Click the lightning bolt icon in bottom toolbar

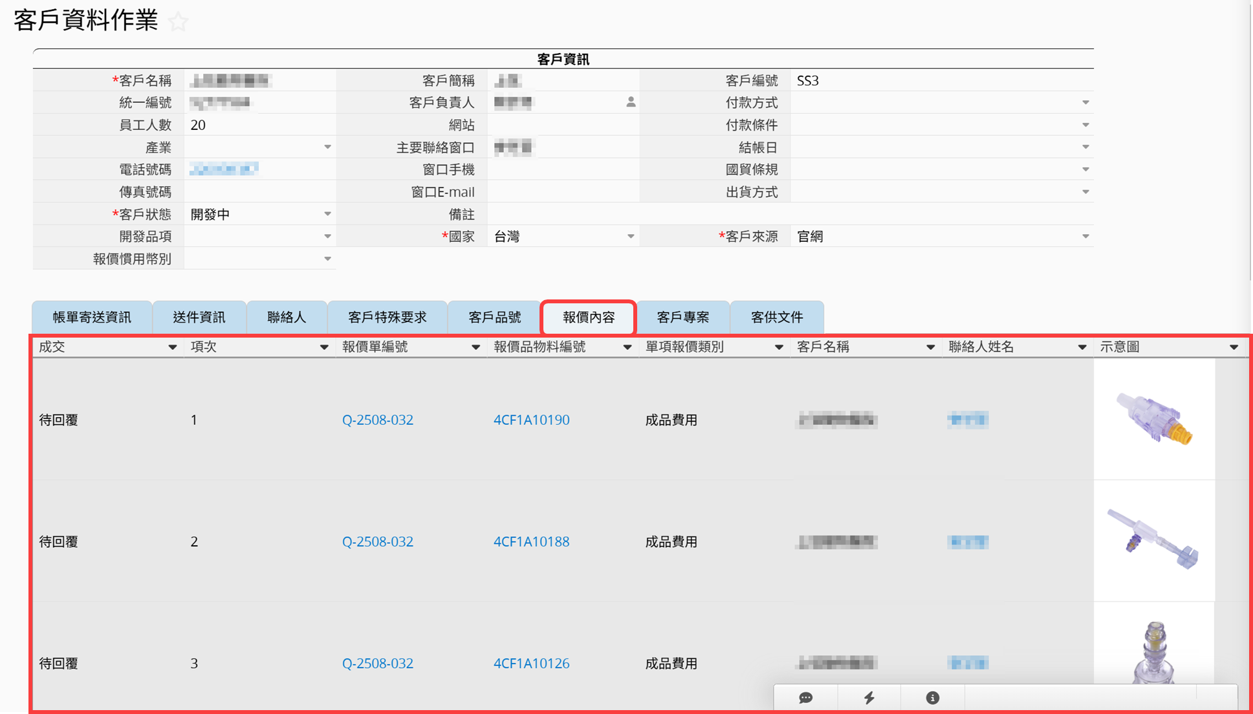869,697
